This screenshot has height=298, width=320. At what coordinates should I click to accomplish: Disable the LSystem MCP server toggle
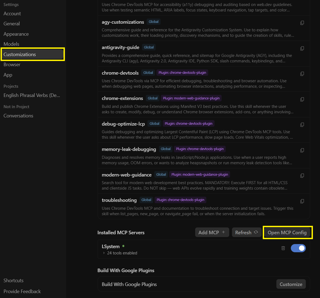tap(298, 248)
